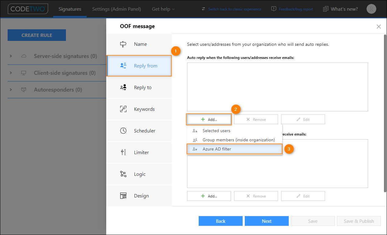Expand the Get help menu
387x235 pixels.
(163, 9)
